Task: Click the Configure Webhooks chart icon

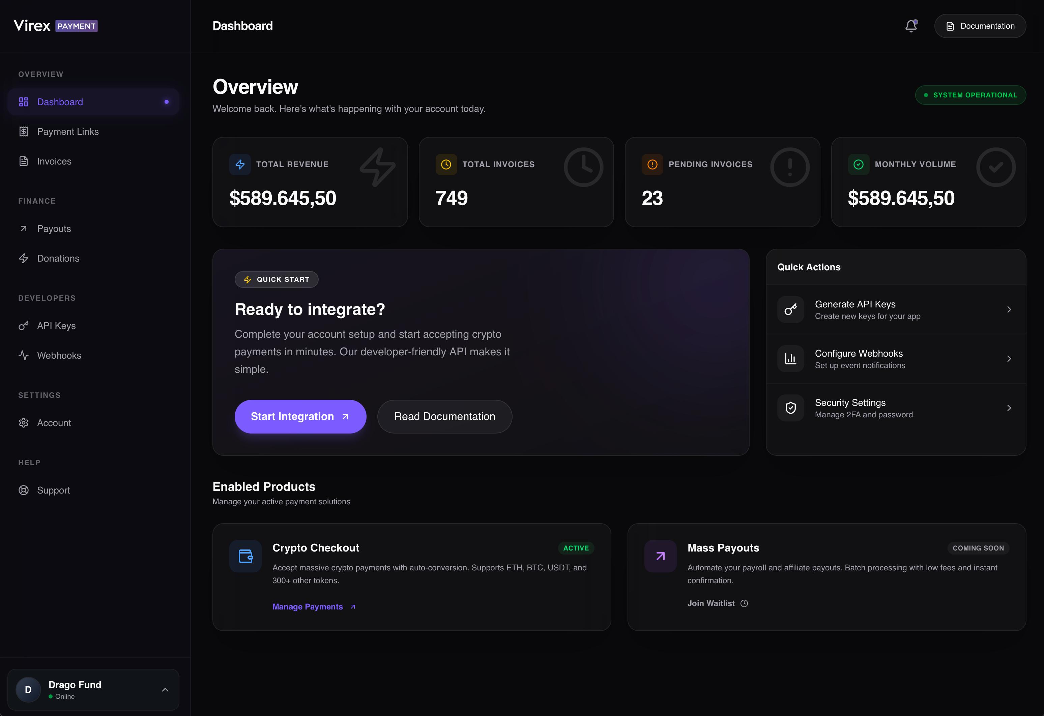Action: (790, 358)
